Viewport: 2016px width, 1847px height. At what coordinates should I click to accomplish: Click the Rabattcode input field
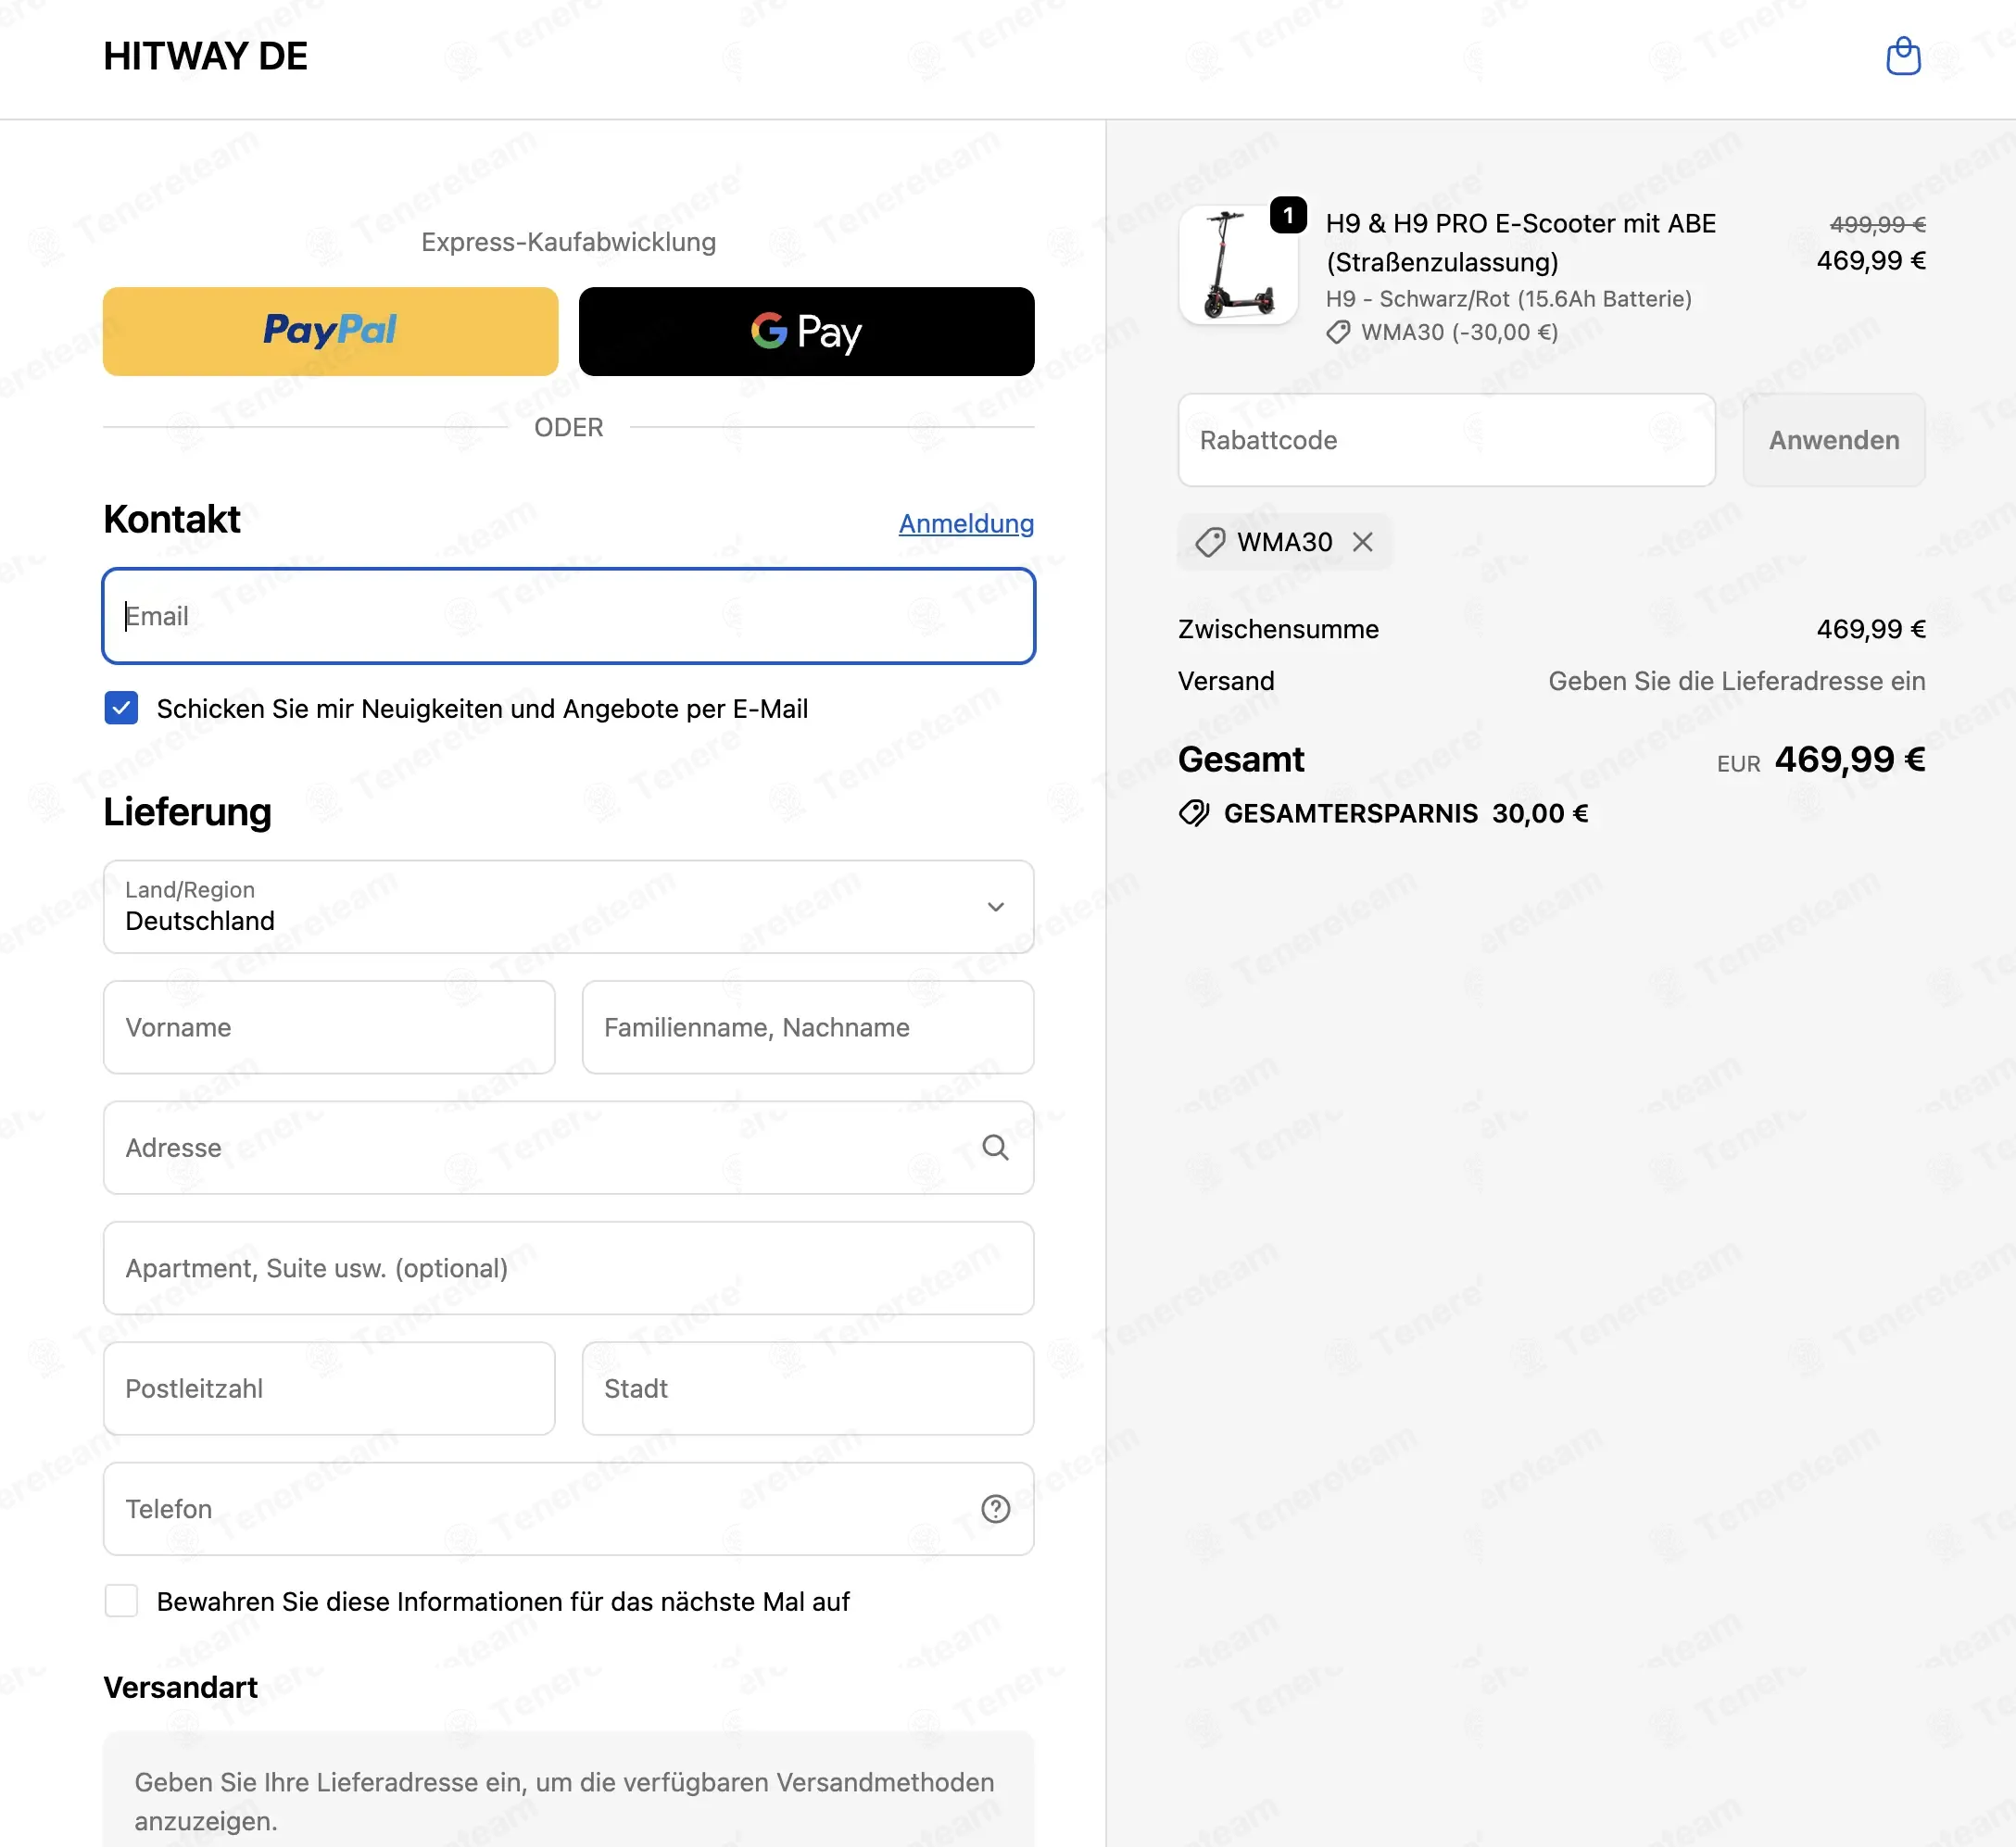pos(1446,440)
